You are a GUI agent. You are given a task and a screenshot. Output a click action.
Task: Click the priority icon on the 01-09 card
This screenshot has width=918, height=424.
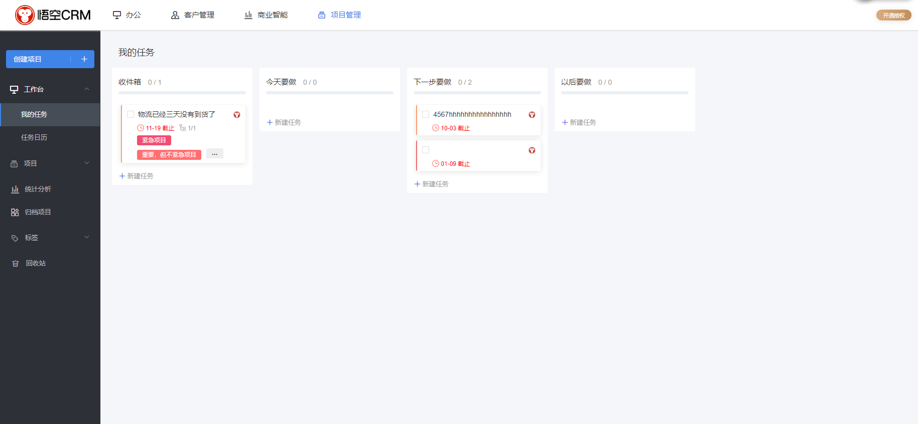[x=532, y=150]
